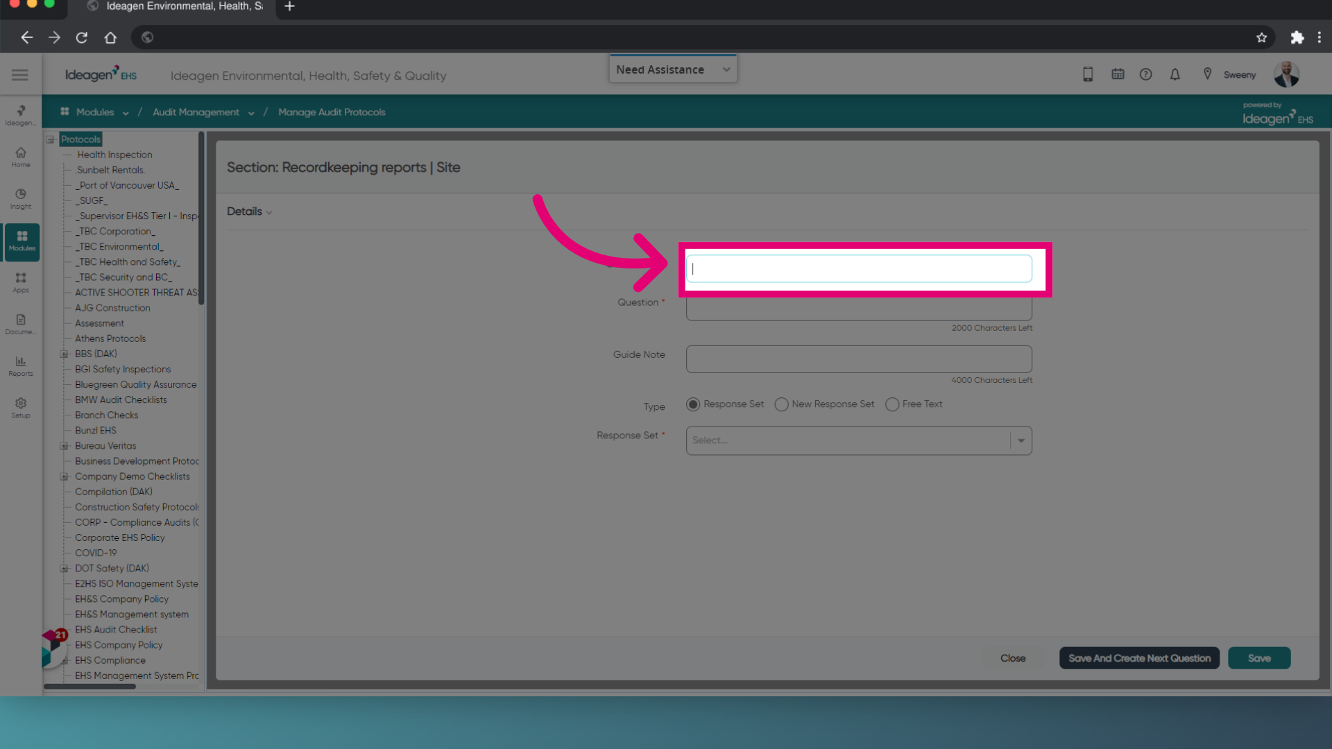Select EHS Compliance protocol
1332x749 pixels.
click(110, 660)
